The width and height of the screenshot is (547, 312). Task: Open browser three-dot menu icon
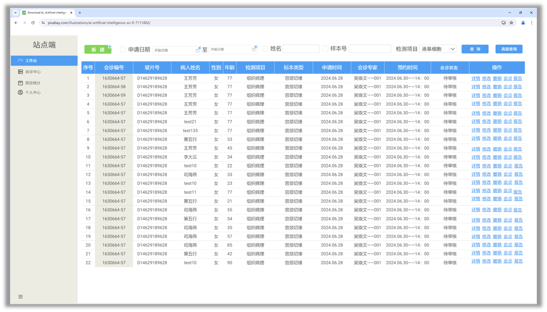(532, 22)
